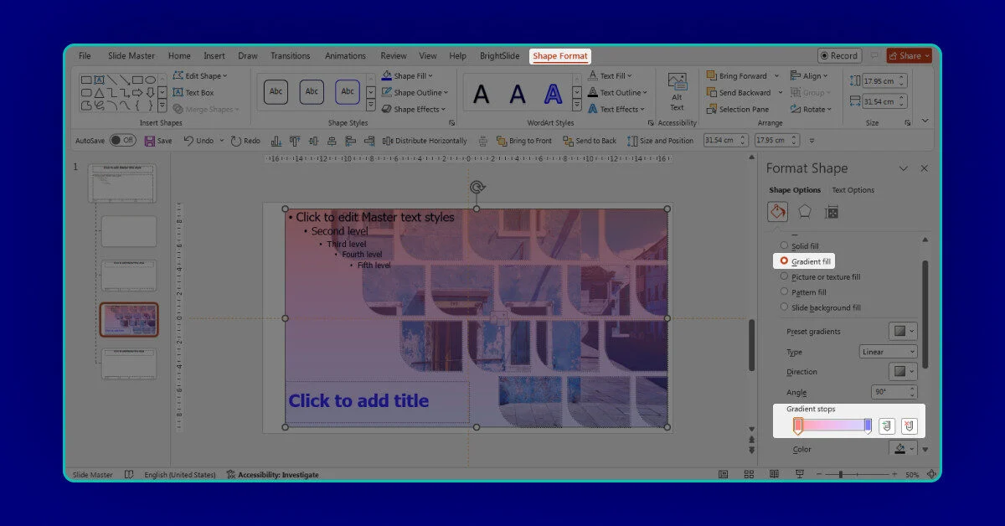This screenshot has height=526, width=1005.
Task: Switch to Text Options in Format Shape
Action: [853, 190]
